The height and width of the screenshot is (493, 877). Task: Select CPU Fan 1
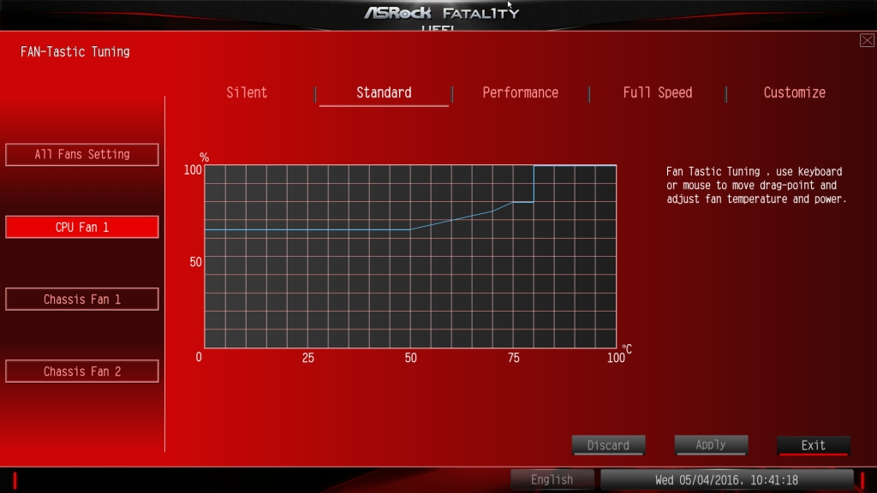pos(82,227)
